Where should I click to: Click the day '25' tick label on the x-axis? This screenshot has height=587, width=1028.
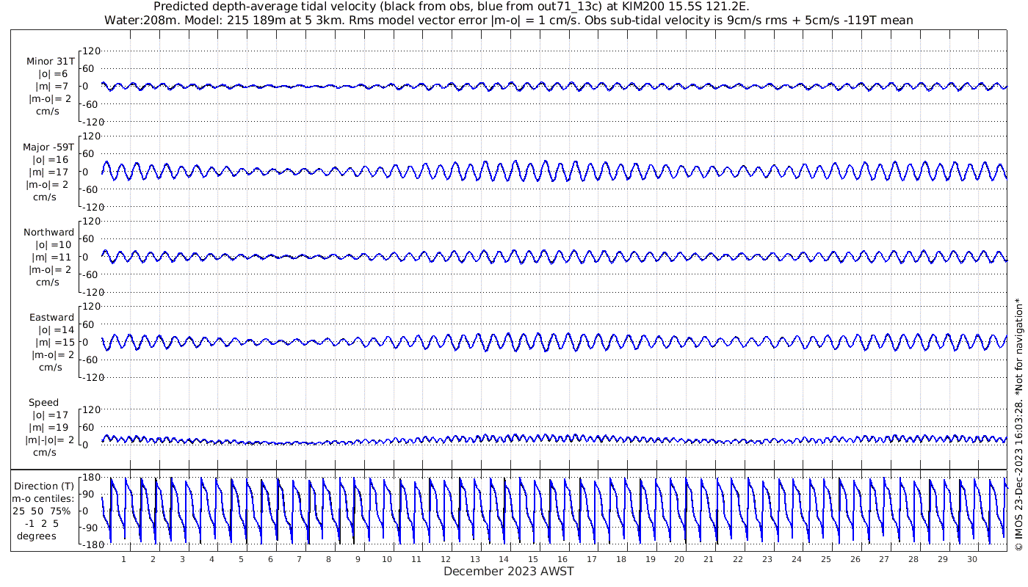coord(826,559)
